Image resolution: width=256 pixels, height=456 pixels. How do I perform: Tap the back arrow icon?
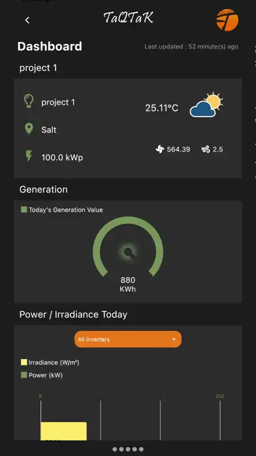click(x=27, y=20)
